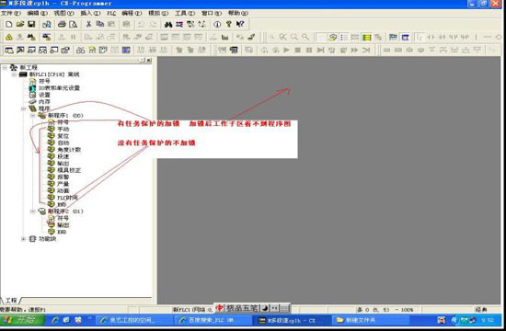Click the Print icon in toolbar
Image resolution: width=506 pixels, height=331 pixels.
point(62,24)
